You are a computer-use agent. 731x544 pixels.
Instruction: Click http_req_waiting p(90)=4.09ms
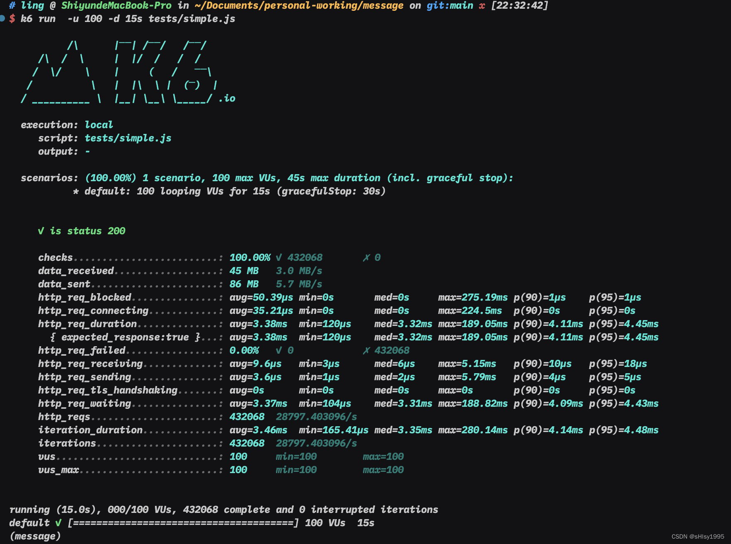(x=548, y=403)
